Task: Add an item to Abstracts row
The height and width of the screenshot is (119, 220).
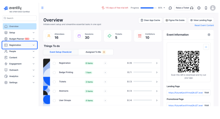Action: pyautogui.click(x=105, y=91)
